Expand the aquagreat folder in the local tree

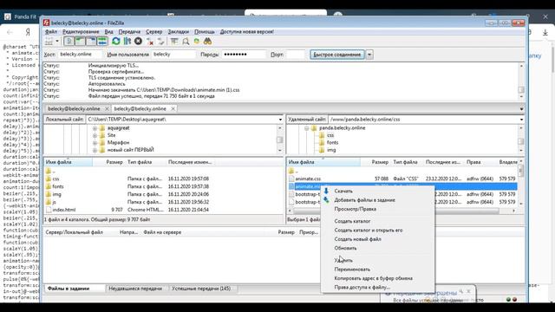95,128
